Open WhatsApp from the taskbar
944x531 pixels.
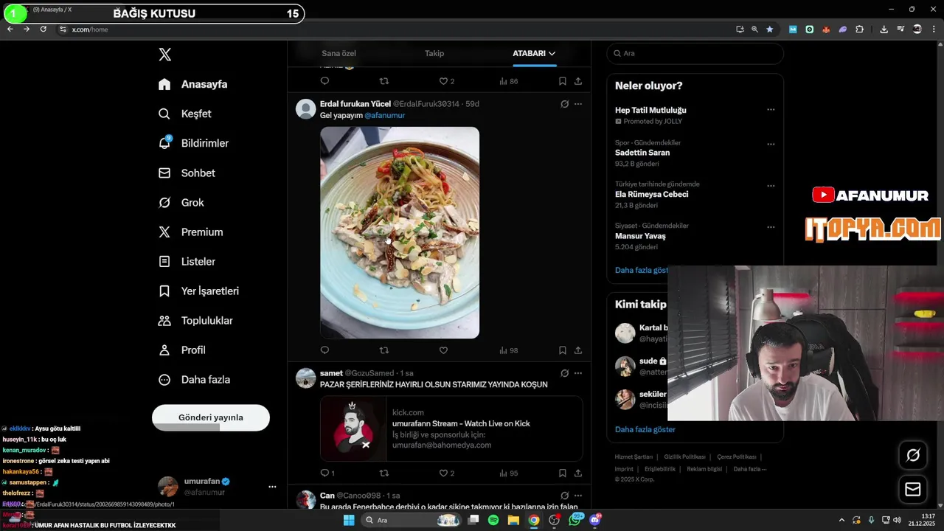point(575,520)
